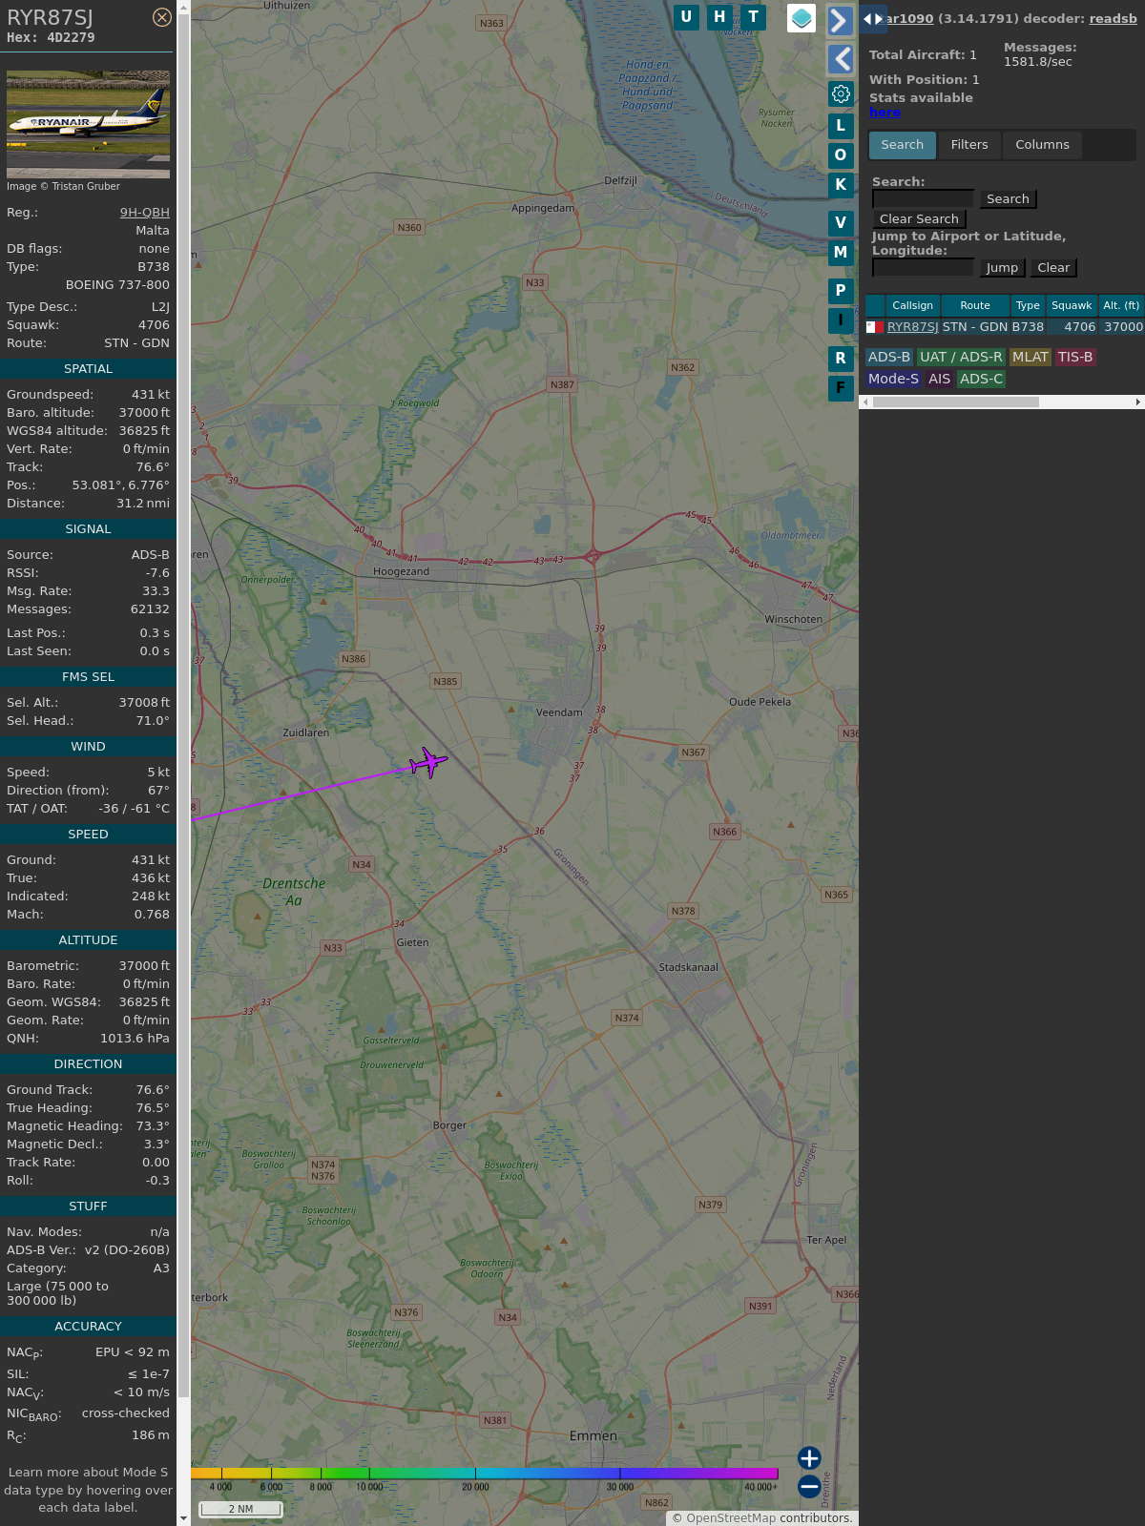Screen dimensions: 1145x1526
Task: Toggle the TIS-B source legend
Action: pyautogui.click(x=1075, y=357)
